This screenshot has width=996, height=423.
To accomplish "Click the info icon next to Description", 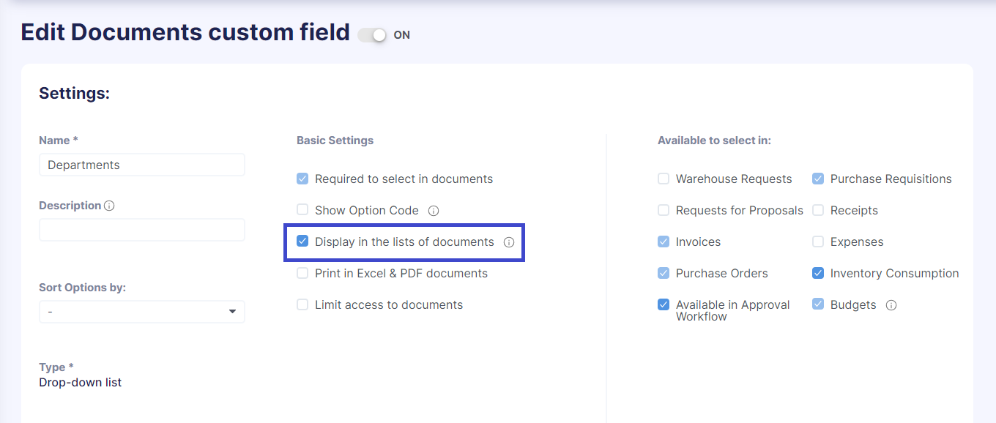I will (x=109, y=206).
